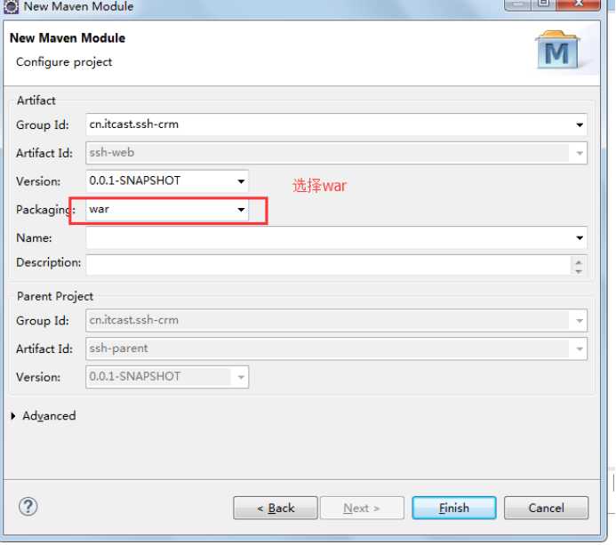Open Parent Project Version dropdown arrow
The width and height of the screenshot is (616, 545).
(x=241, y=377)
